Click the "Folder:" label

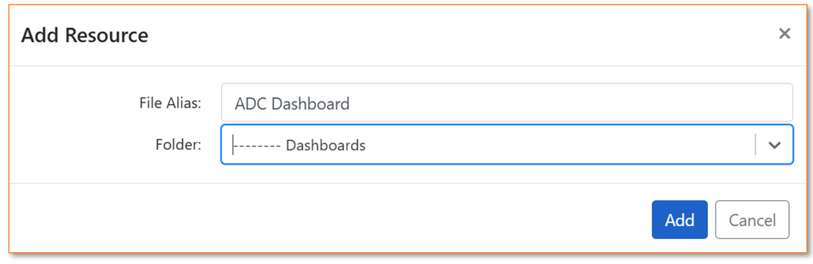pyautogui.click(x=178, y=145)
